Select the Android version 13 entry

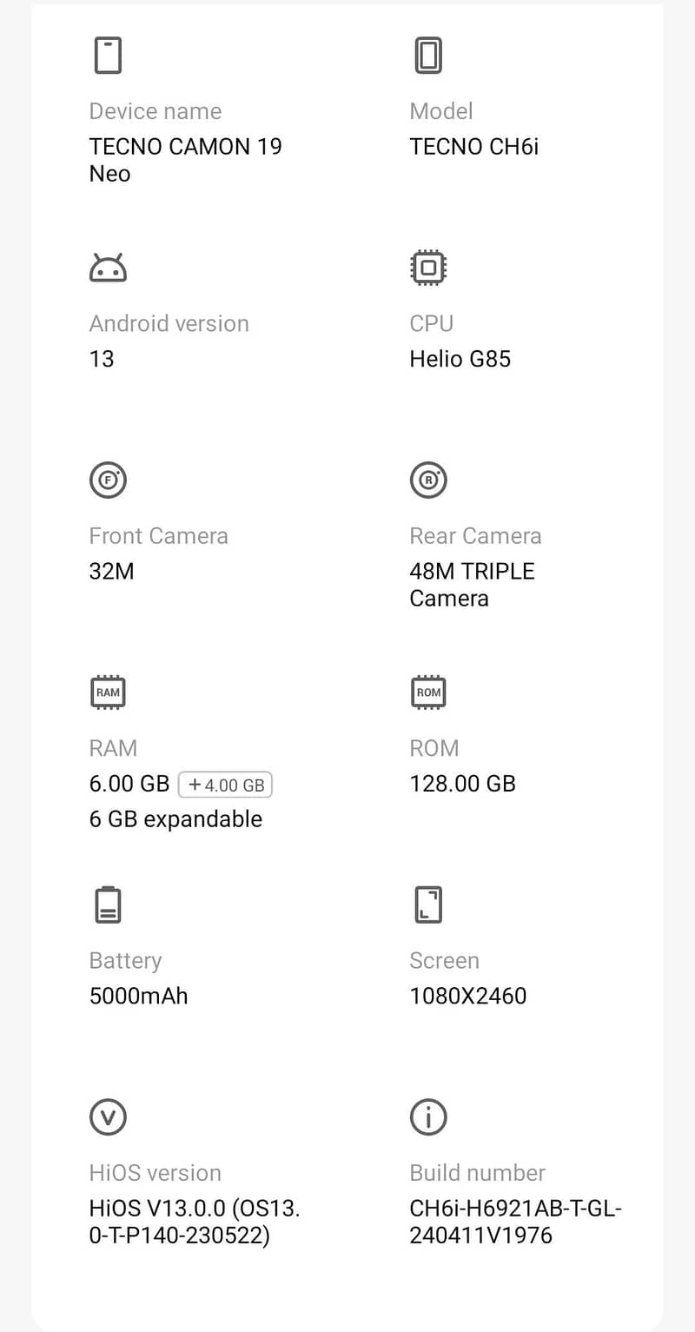[102, 359]
